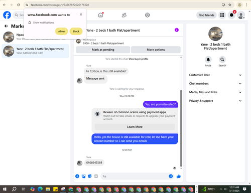Expand Customize chat section
Viewport: 251px width, 193px height.
pyautogui.click(x=215, y=75)
